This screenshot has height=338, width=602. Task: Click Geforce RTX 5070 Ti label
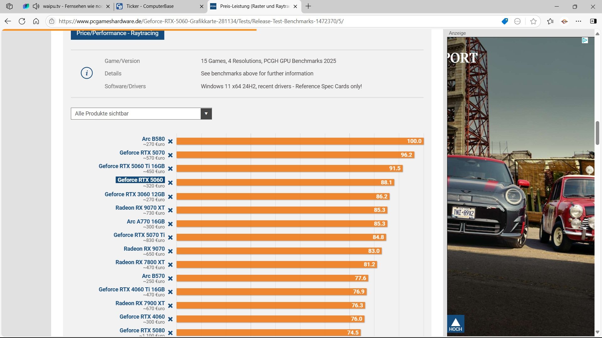(x=139, y=235)
